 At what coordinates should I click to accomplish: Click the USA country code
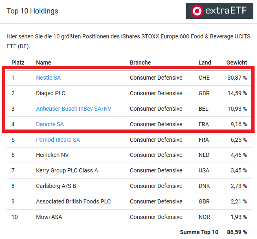tap(204, 170)
